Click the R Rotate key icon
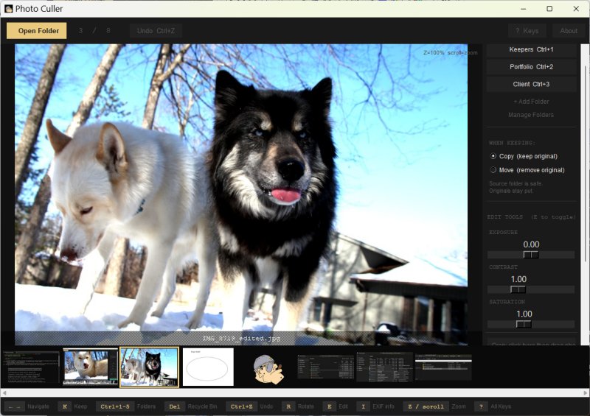The image size is (590, 416). (288, 406)
